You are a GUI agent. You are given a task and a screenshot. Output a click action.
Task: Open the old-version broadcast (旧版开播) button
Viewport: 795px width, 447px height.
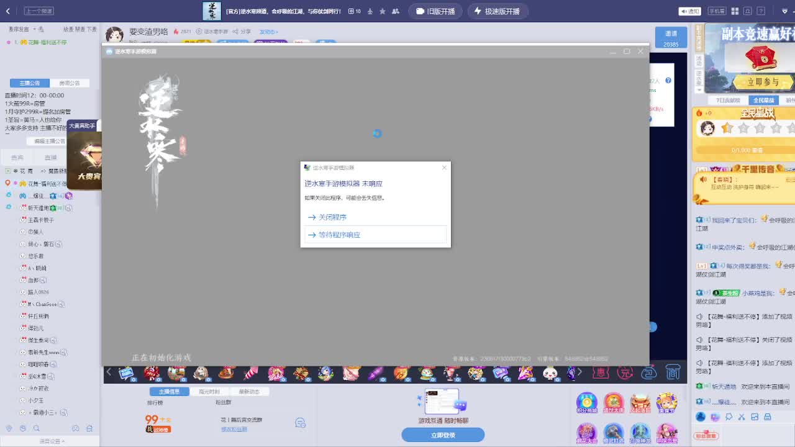tap(435, 11)
